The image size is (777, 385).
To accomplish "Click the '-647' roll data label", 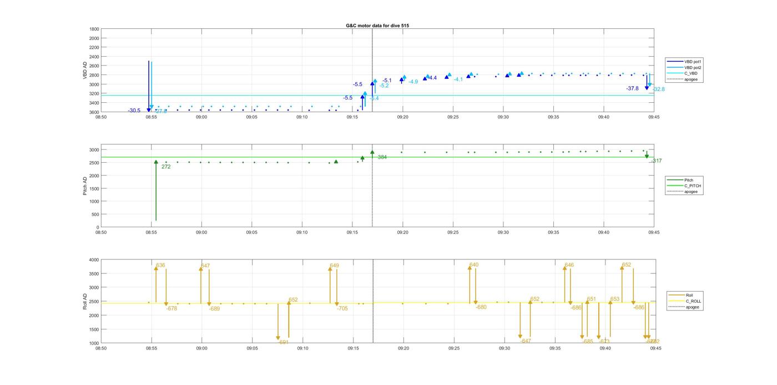I will click(x=526, y=341).
